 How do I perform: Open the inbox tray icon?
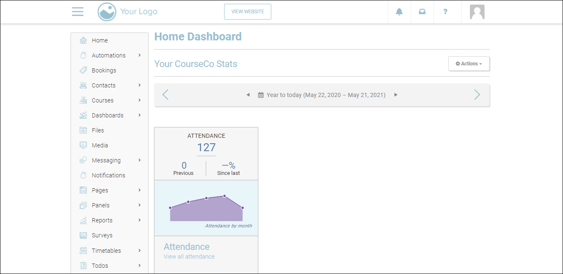tap(422, 12)
